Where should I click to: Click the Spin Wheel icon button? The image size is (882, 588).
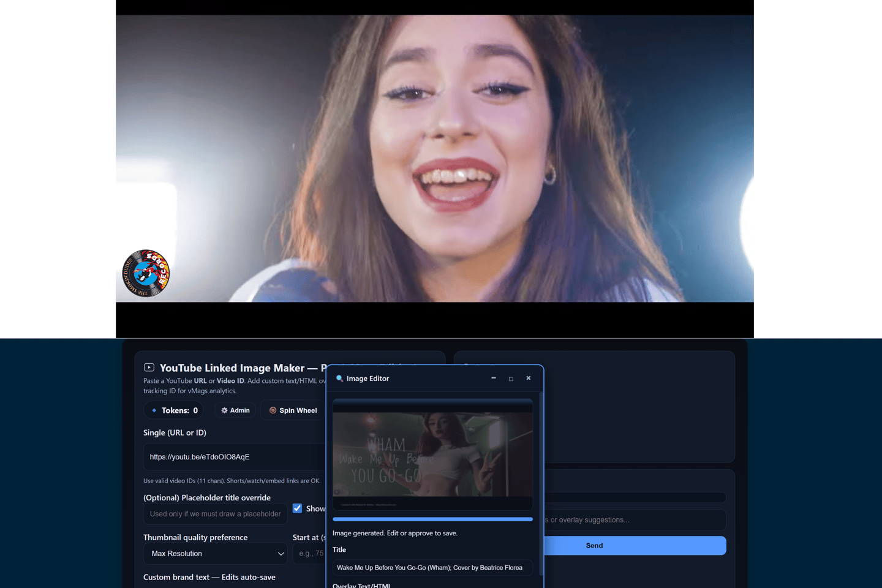tap(273, 410)
